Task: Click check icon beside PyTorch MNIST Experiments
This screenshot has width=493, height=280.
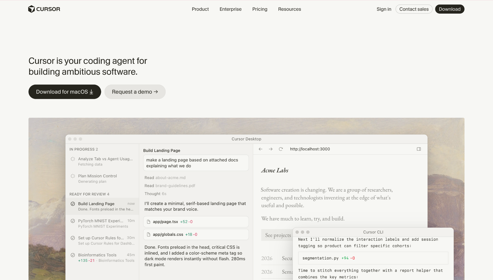Action: tap(73, 221)
